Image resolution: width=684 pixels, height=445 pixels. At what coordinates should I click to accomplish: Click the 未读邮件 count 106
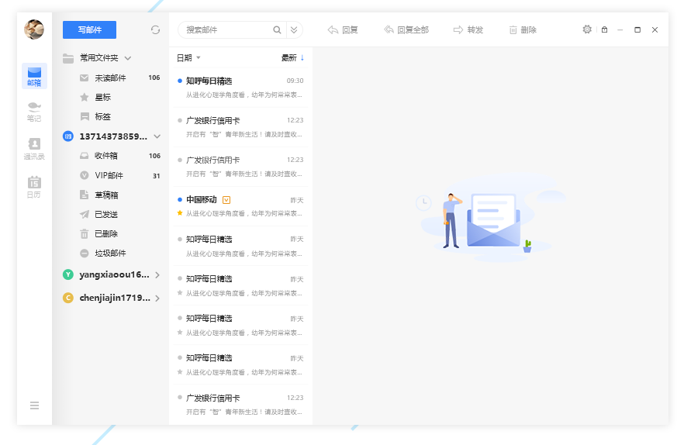(x=154, y=78)
